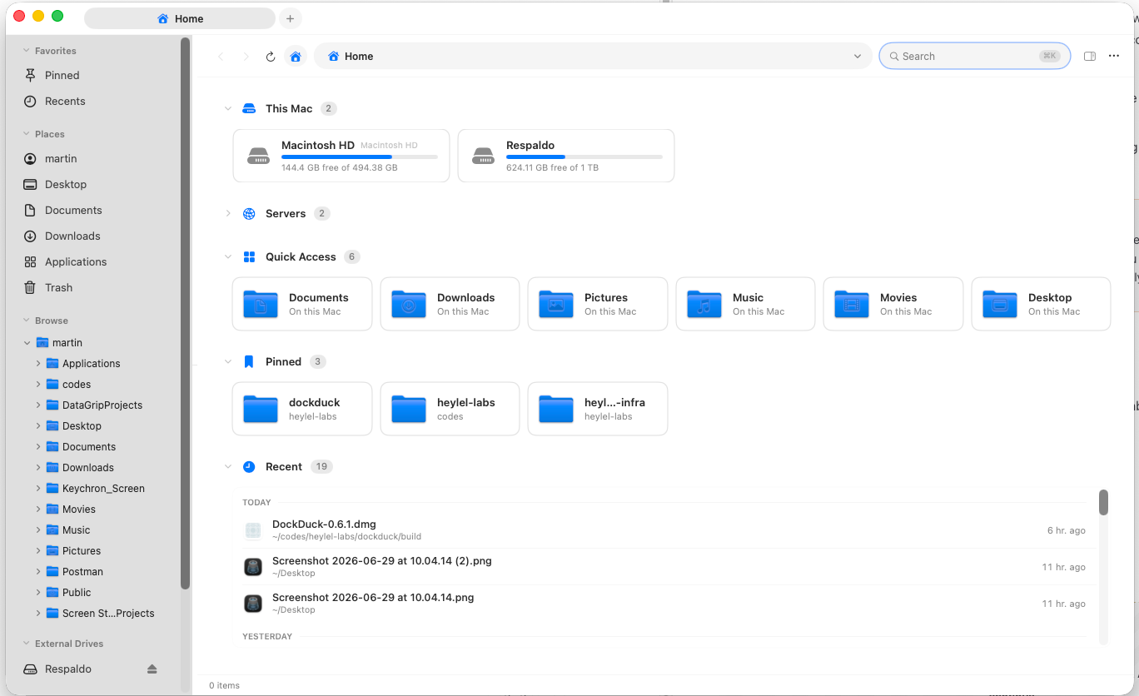Click Respaldo storage usage bar

click(x=584, y=157)
